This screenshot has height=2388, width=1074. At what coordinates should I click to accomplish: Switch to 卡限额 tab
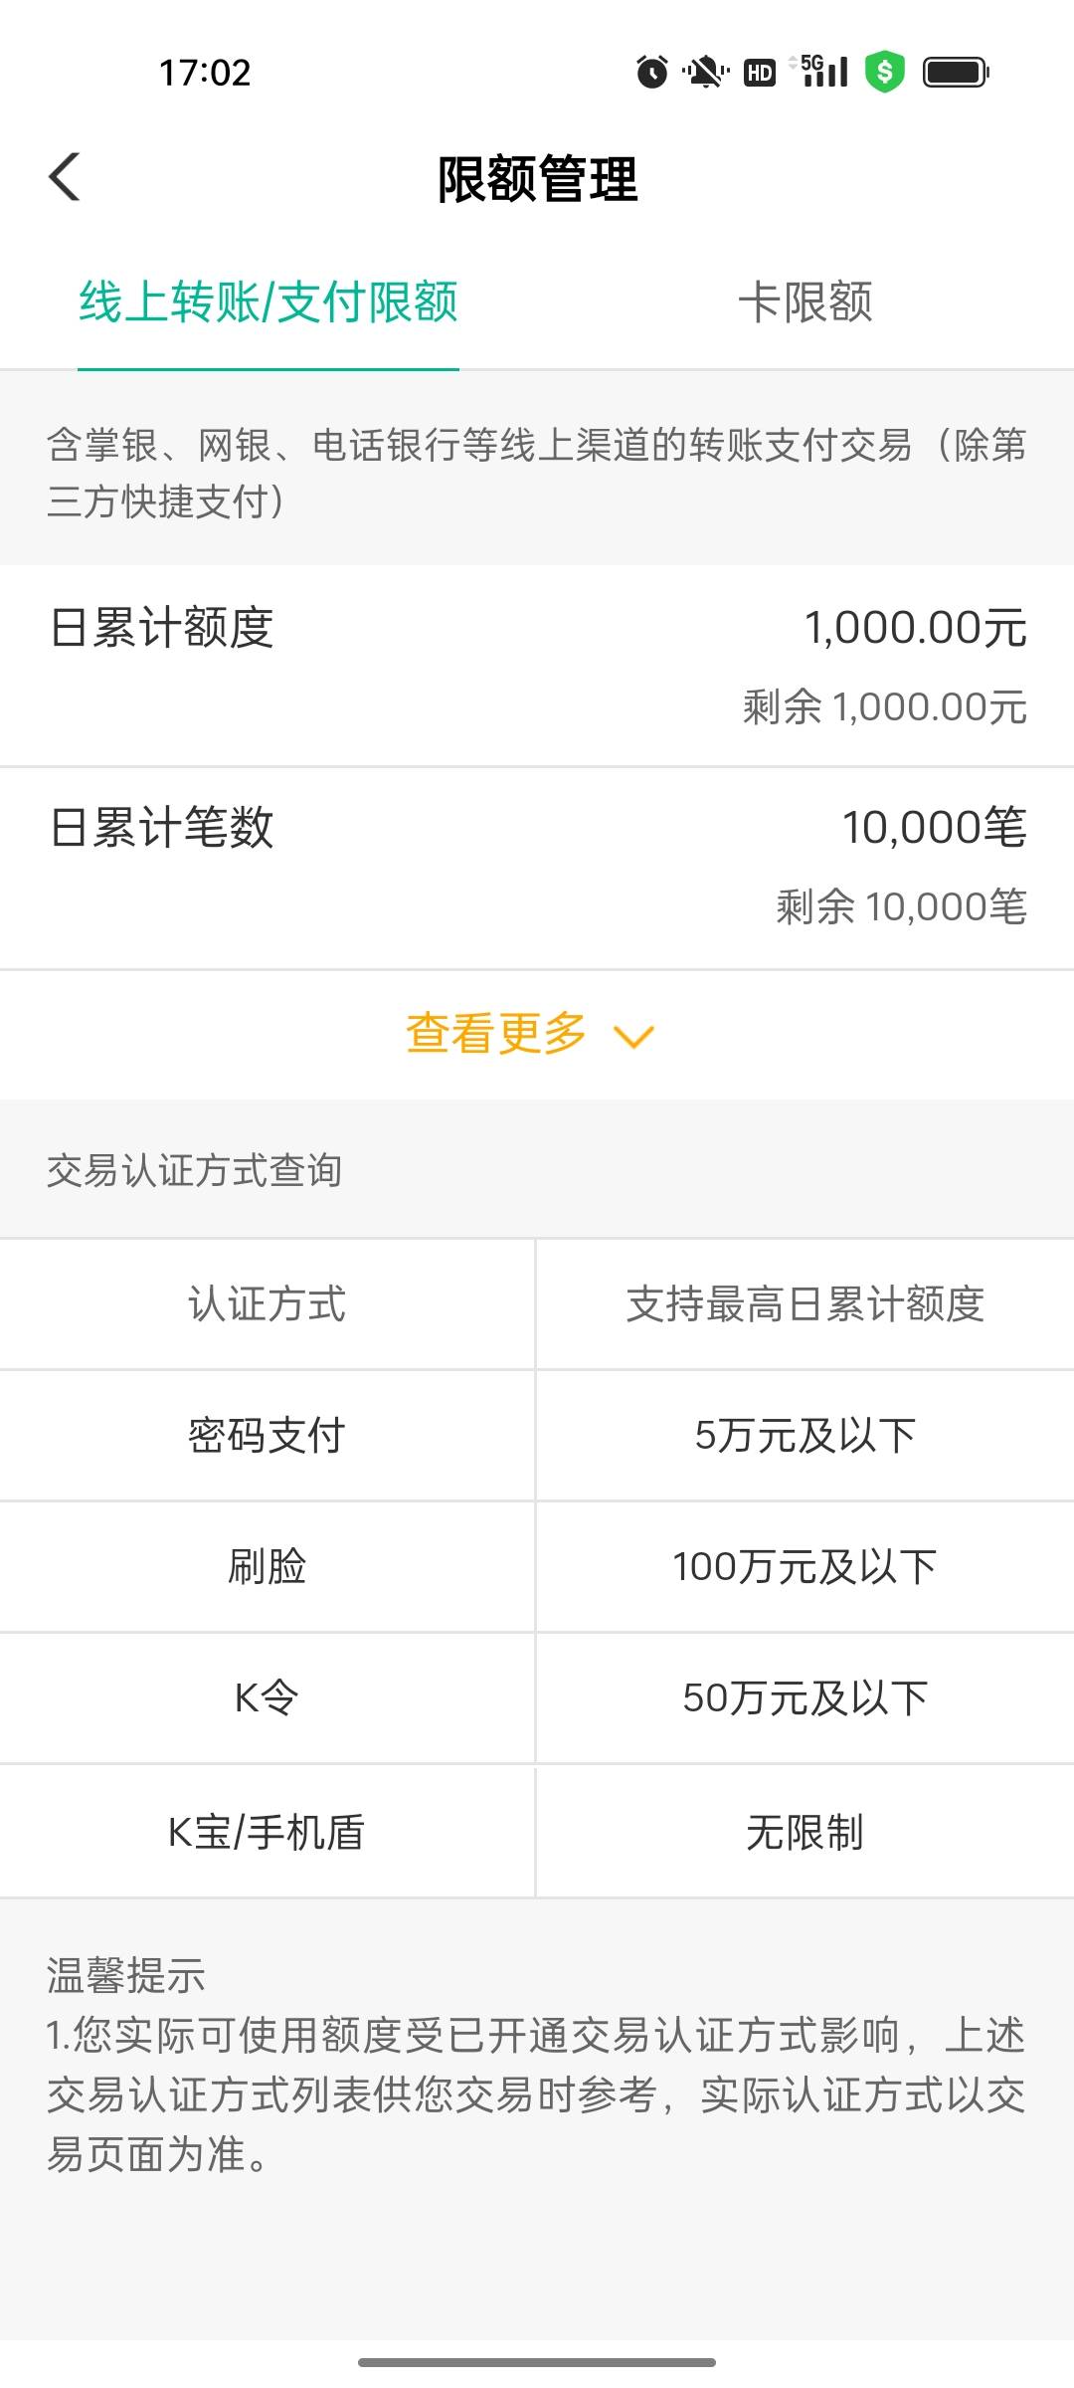pyautogui.click(x=805, y=302)
